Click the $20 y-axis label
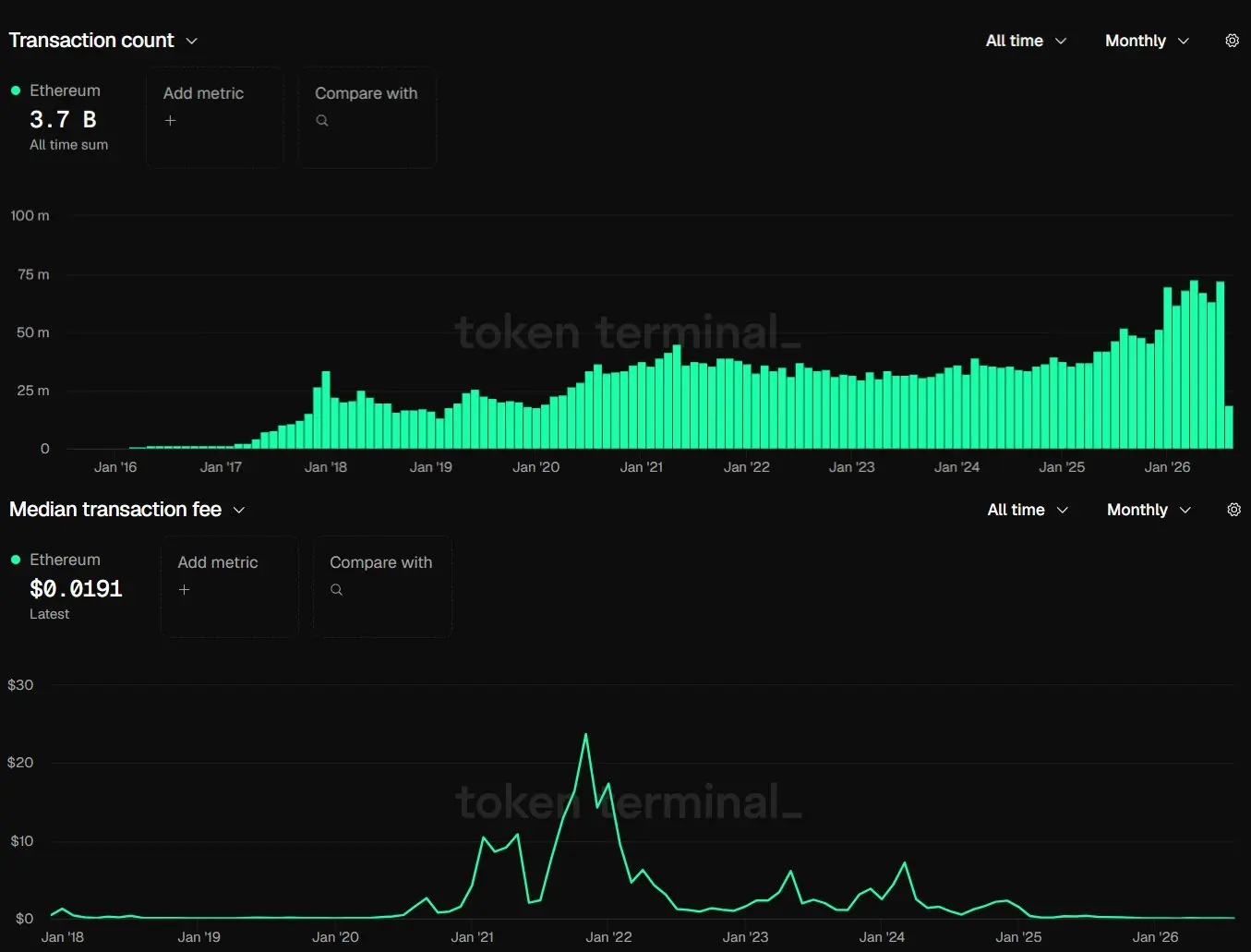Image resolution: width=1251 pixels, height=952 pixels. click(20, 763)
